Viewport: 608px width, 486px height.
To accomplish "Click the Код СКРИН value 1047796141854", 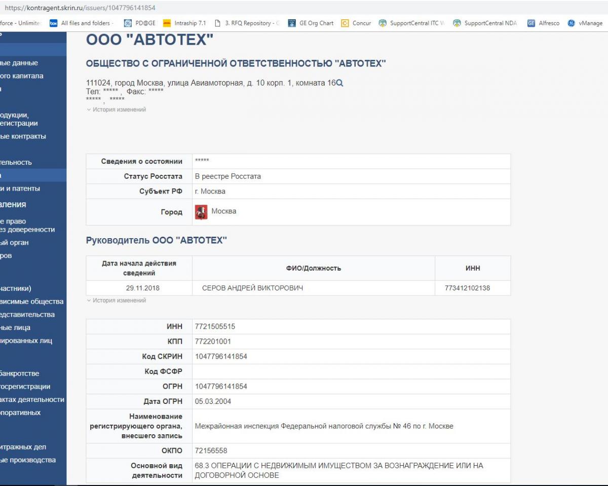I will tap(221, 357).
